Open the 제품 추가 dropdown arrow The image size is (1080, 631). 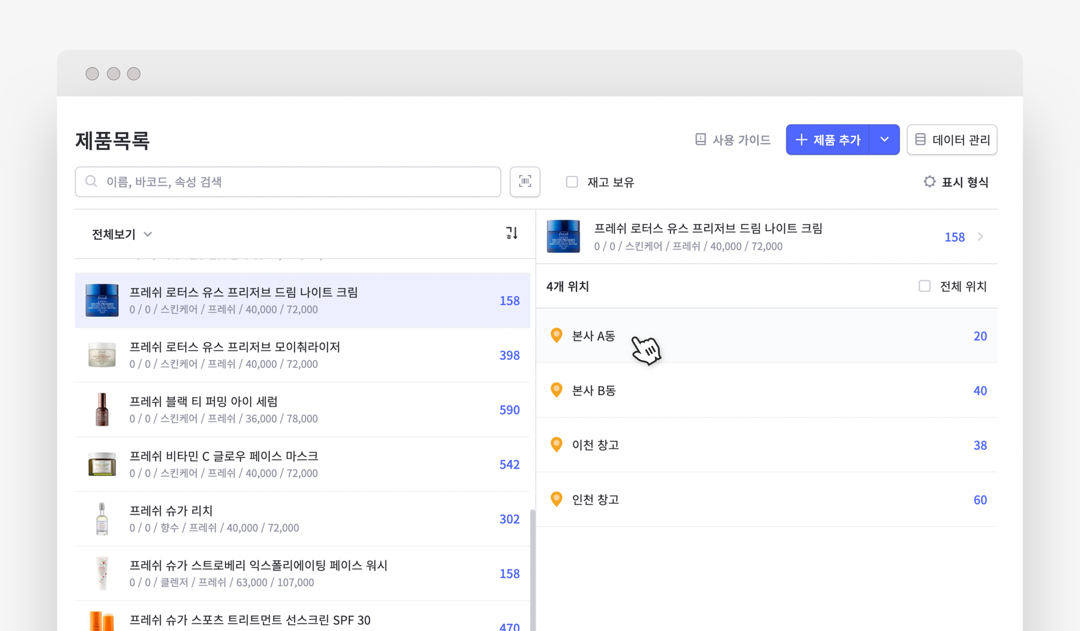coord(885,140)
